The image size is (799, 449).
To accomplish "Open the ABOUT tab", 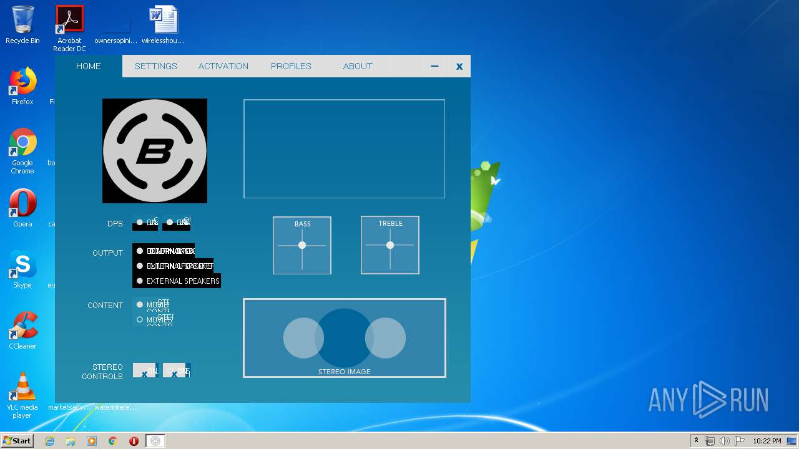I will [358, 66].
